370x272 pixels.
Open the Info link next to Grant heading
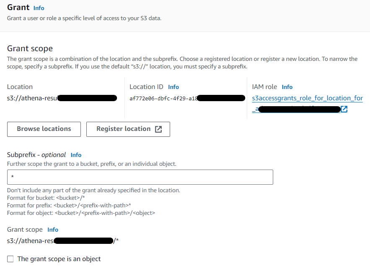[x=39, y=8]
